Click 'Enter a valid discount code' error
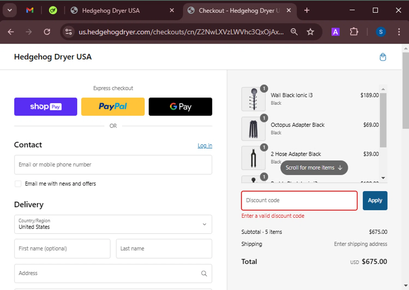This screenshot has width=409, height=290. coord(273,216)
